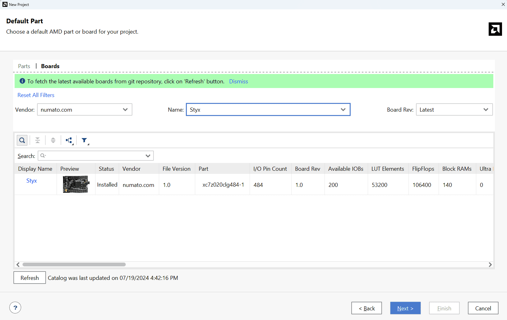Open the filter funnel toolbar icon

[x=85, y=140]
